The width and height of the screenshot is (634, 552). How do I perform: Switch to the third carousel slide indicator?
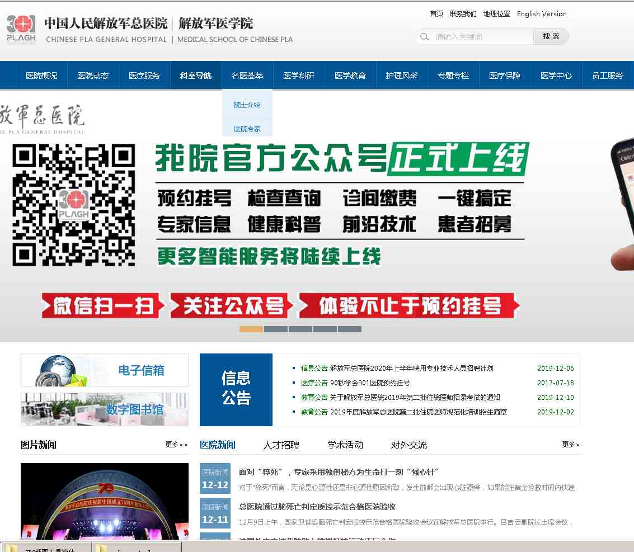(300, 329)
